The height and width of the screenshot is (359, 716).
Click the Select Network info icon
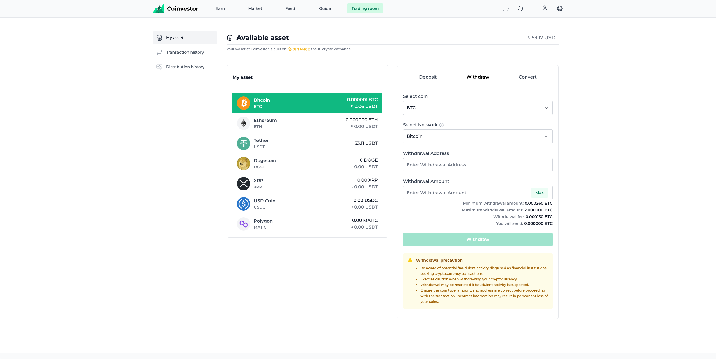coord(442,125)
